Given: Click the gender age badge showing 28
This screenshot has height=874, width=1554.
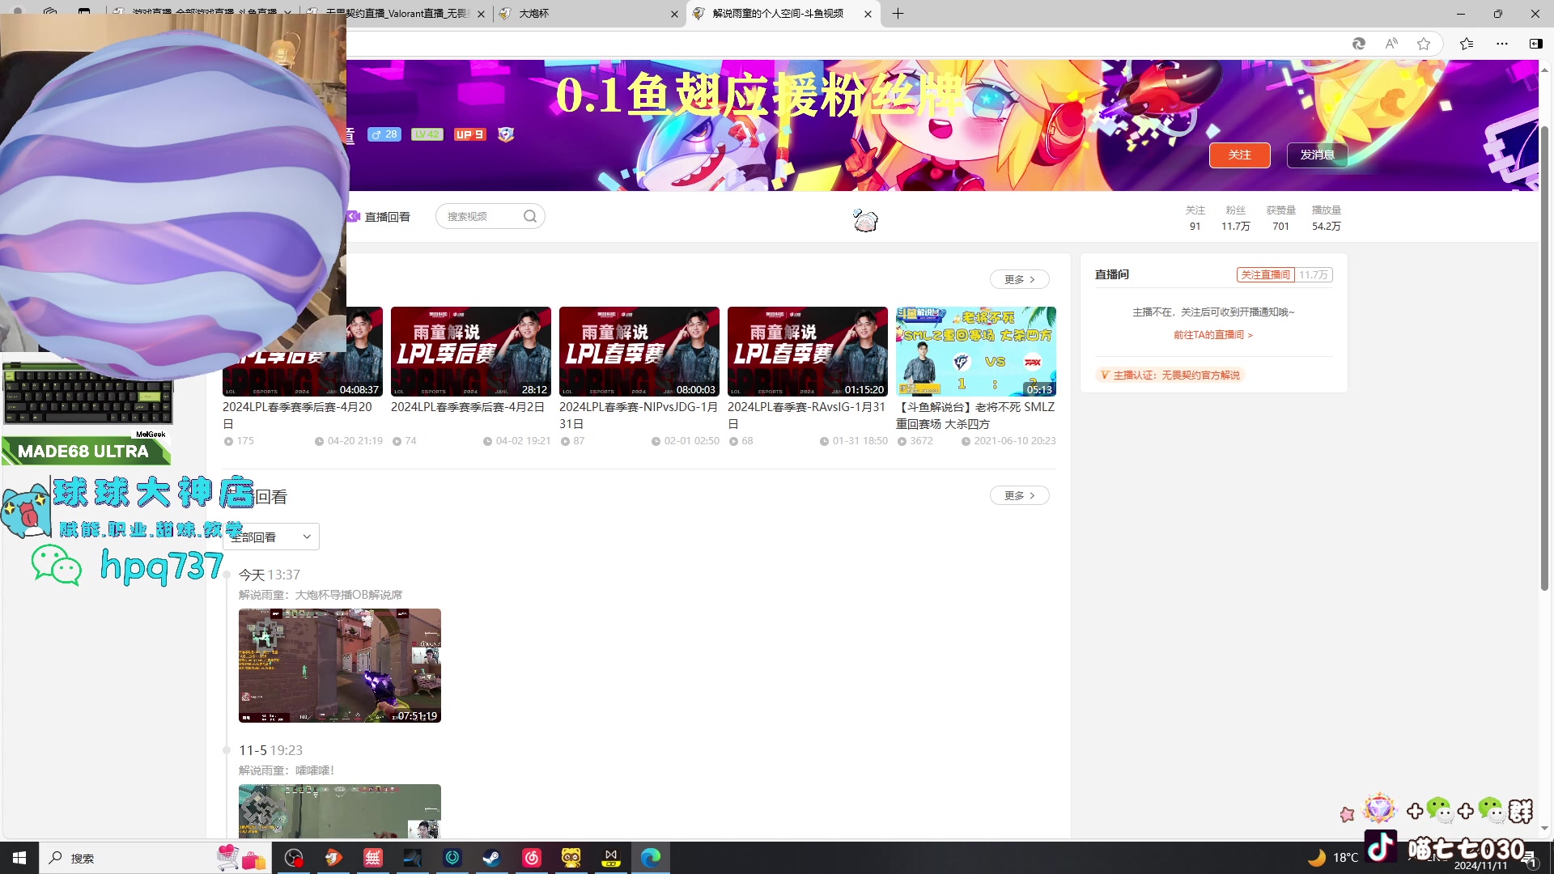Looking at the screenshot, I should point(384,134).
